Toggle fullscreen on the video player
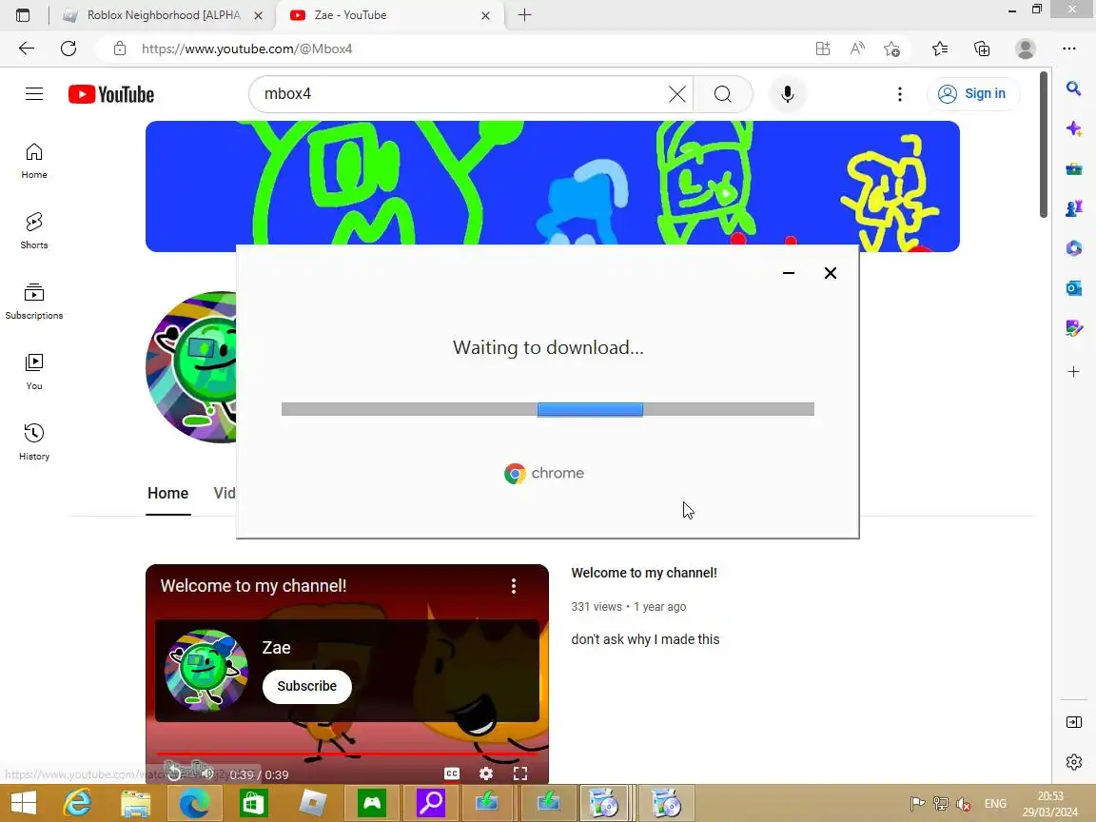 click(x=520, y=773)
